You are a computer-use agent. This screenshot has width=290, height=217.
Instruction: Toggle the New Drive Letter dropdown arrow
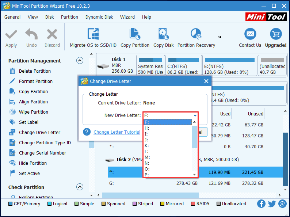pos(195,116)
